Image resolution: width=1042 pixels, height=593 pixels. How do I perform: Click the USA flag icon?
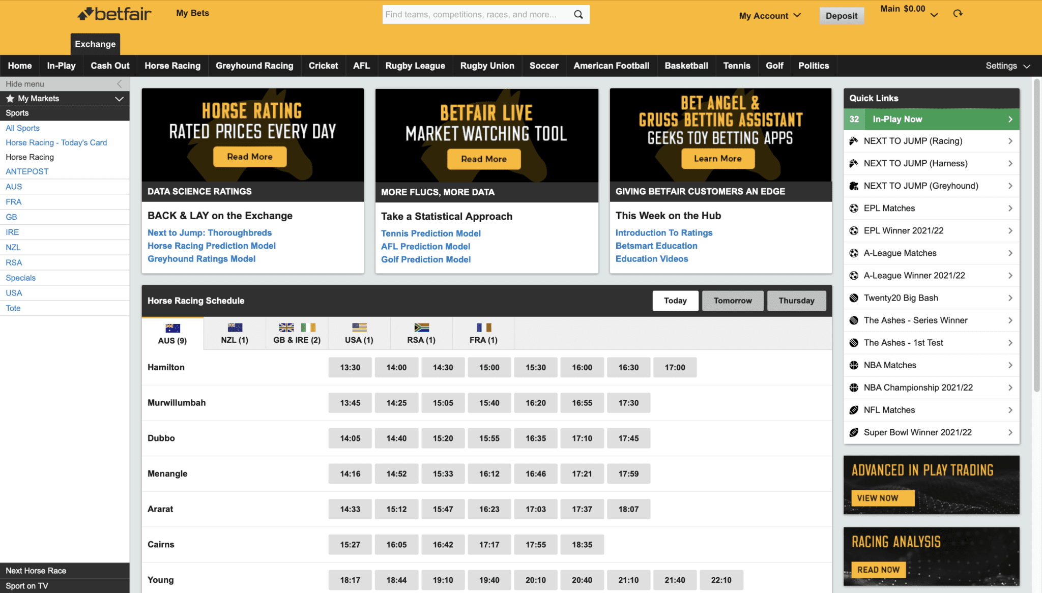tap(359, 328)
